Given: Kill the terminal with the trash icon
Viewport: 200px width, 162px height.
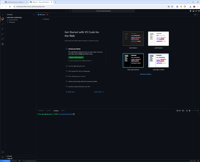Looking at the screenshot, I should pos(190,111).
